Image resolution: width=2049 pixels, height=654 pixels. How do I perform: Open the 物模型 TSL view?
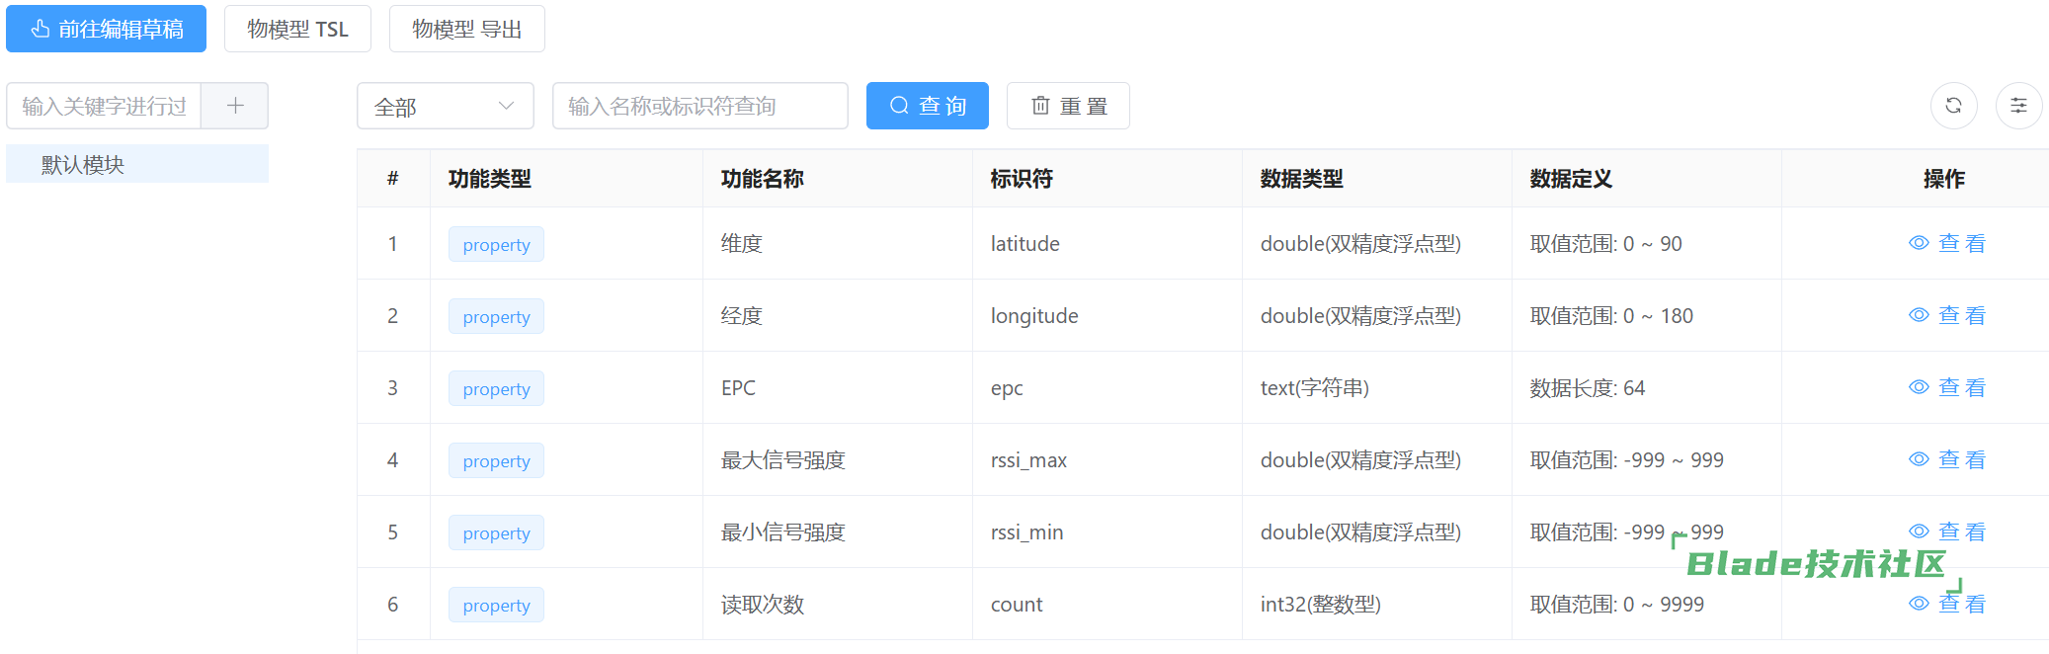click(297, 29)
